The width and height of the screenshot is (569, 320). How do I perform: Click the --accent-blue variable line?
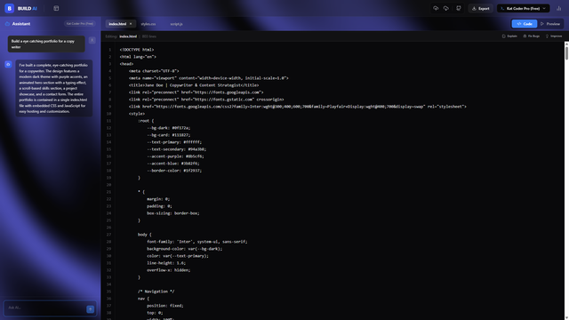coord(173,164)
